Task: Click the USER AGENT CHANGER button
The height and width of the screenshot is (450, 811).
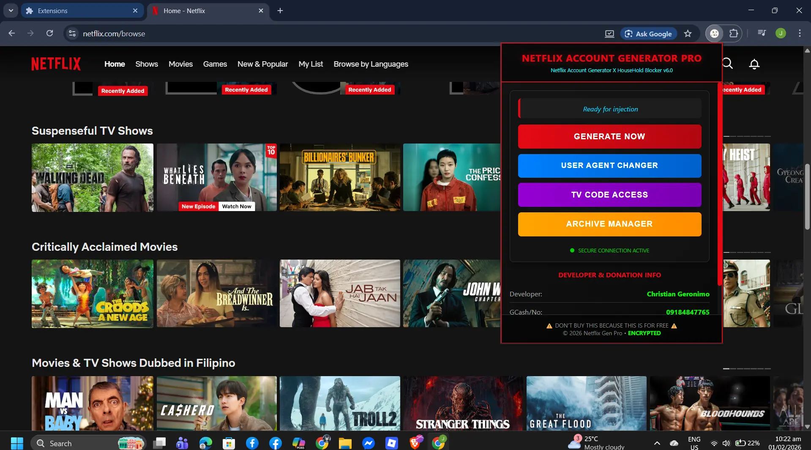Action: point(609,165)
